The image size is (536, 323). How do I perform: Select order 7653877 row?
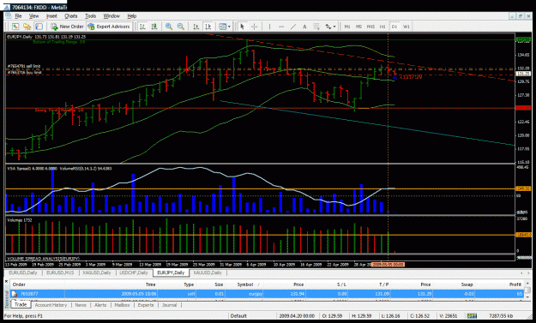point(267,294)
